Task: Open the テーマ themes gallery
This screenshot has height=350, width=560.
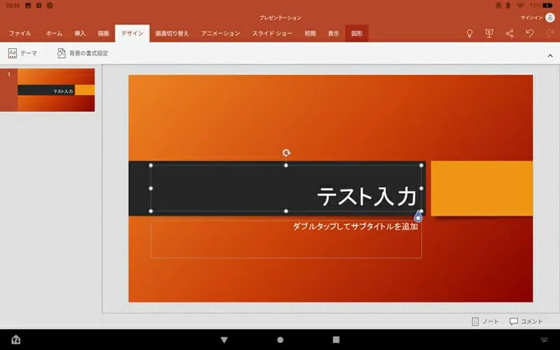Action: point(22,53)
